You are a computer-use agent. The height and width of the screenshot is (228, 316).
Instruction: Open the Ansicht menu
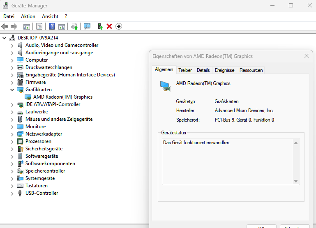click(50, 16)
